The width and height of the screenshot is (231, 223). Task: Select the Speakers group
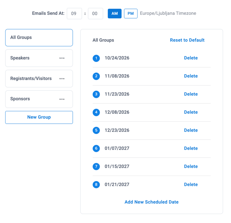[x=39, y=58]
